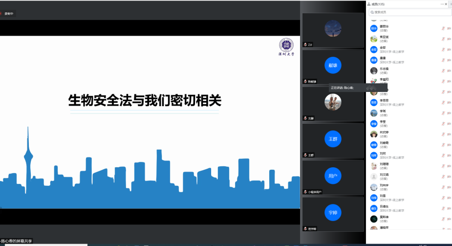The image size is (452, 246).
Task: Click the blue 刘雪 avatar icon
Action: [374, 198]
